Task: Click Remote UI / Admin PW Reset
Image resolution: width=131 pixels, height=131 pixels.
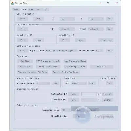Action: click(x=33, y=72)
